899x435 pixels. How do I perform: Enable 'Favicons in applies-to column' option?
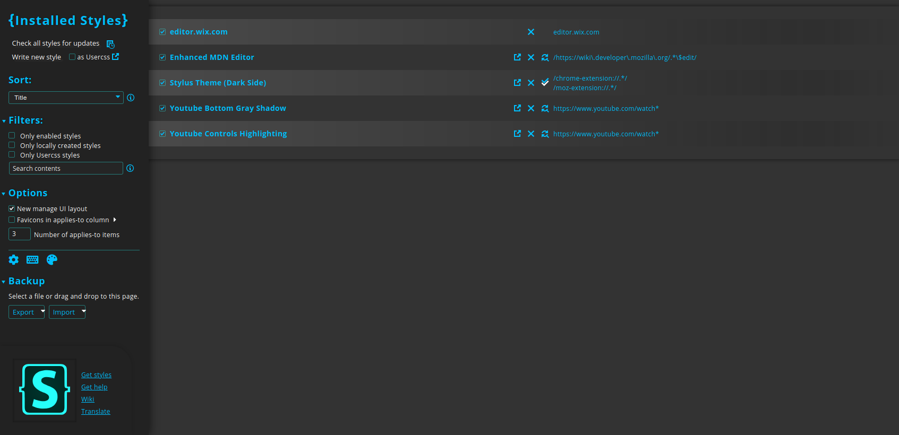pyautogui.click(x=12, y=220)
